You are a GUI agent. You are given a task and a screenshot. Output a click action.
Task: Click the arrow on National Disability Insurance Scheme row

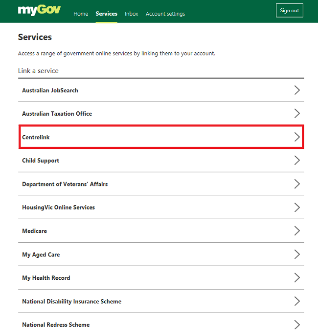click(297, 301)
